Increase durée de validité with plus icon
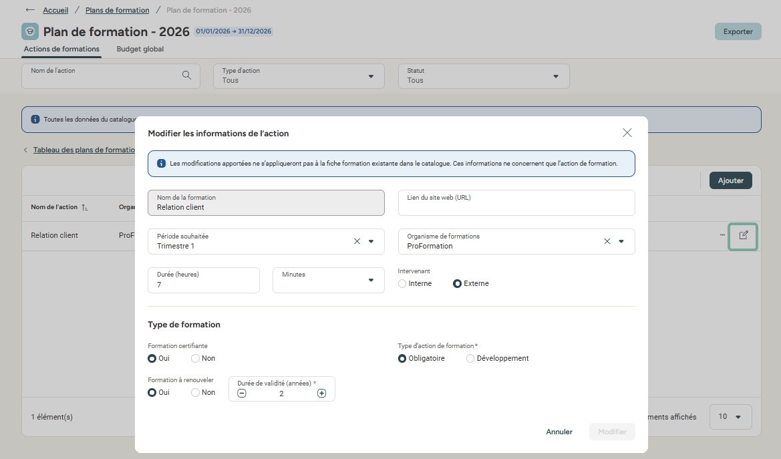 (321, 394)
